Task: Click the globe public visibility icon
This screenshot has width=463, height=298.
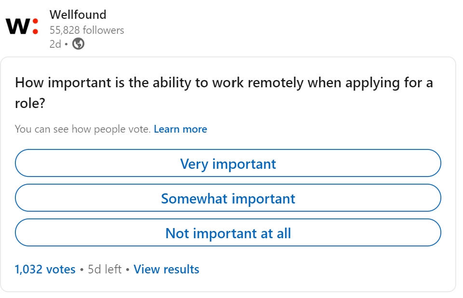Action: (78, 44)
